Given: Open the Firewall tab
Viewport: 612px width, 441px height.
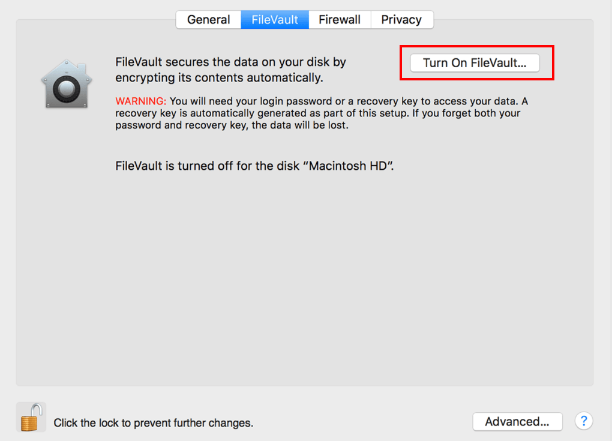Looking at the screenshot, I should pyautogui.click(x=340, y=20).
